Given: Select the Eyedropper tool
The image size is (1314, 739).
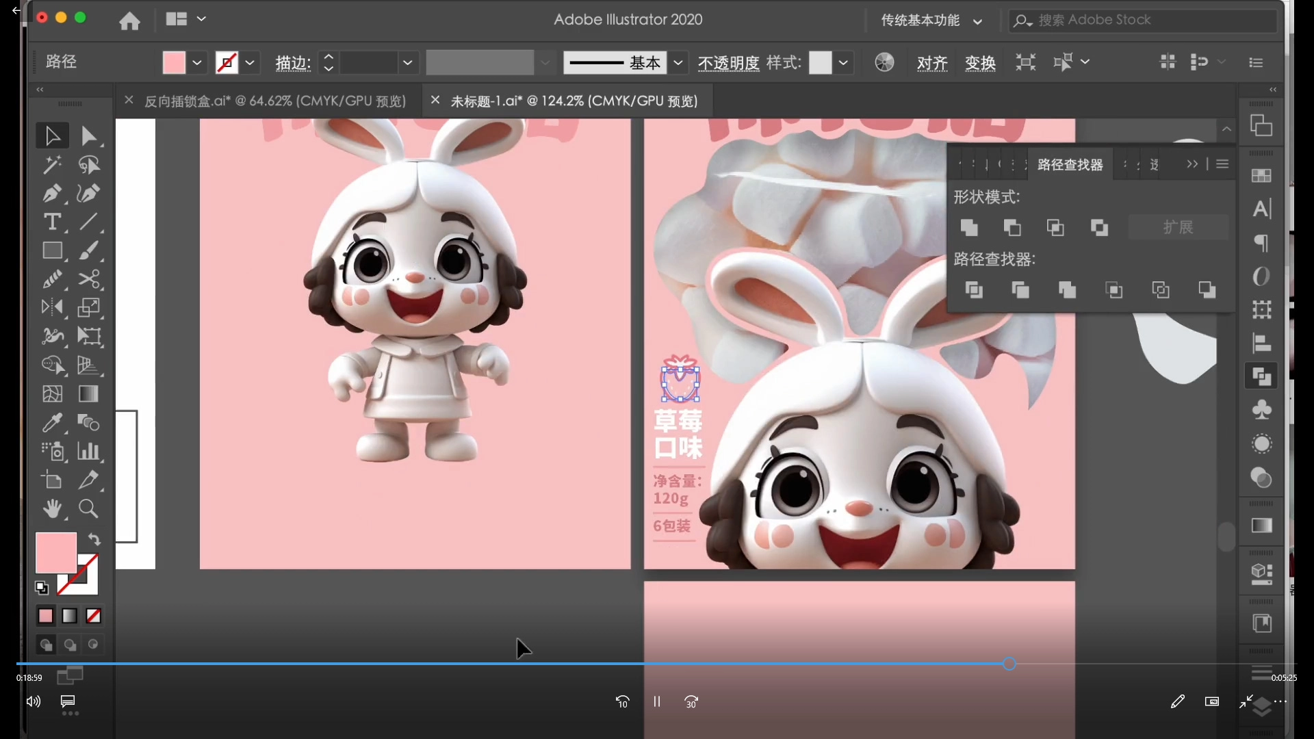Looking at the screenshot, I should [x=52, y=423].
